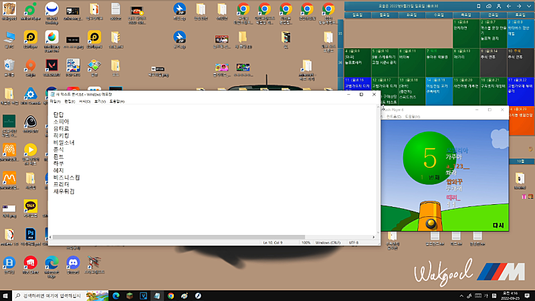This screenshot has height=301, width=535.
Task: Click the cloud sync icon in the calendar widget
Action: (489, 6)
